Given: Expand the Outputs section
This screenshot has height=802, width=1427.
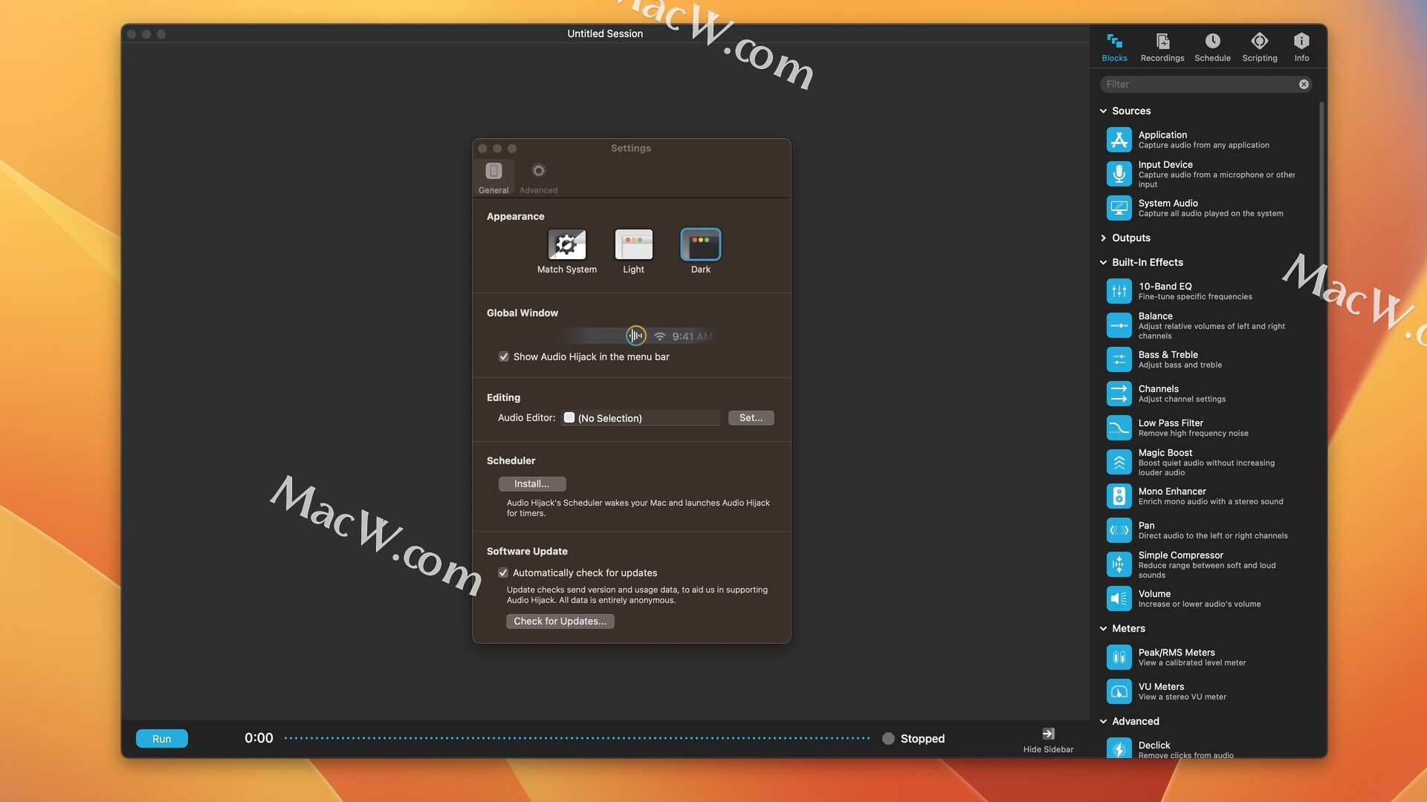Looking at the screenshot, I should (1103, 238).
